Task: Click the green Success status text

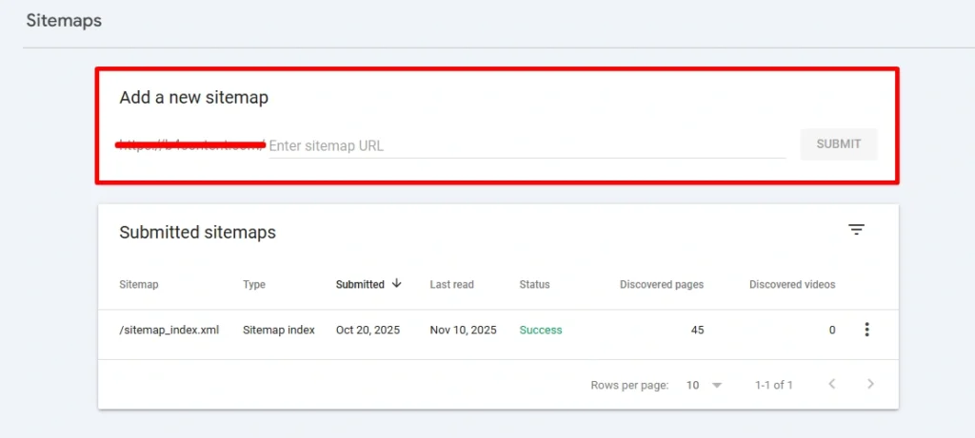Action: coord(541,331)
